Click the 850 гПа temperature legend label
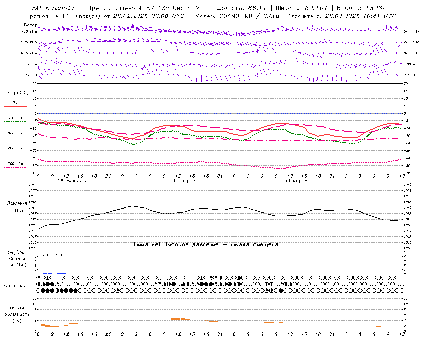 [x=15, y=133]
